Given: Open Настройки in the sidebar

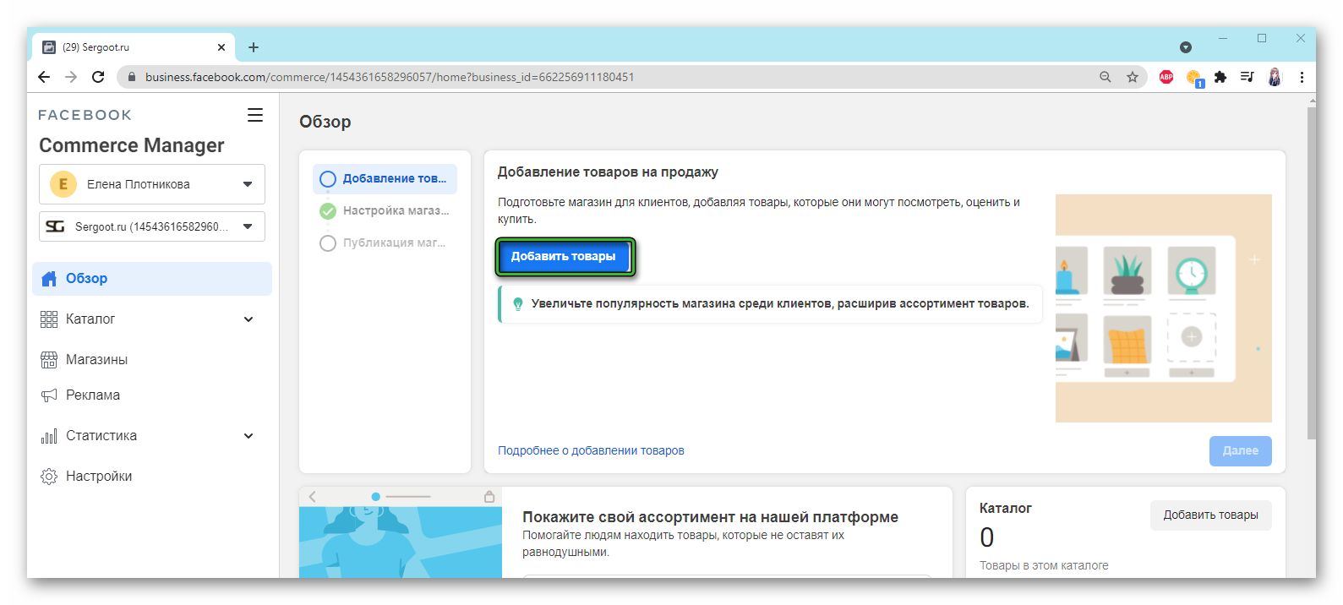Looking at the screenshot, I should coord(98,477).
